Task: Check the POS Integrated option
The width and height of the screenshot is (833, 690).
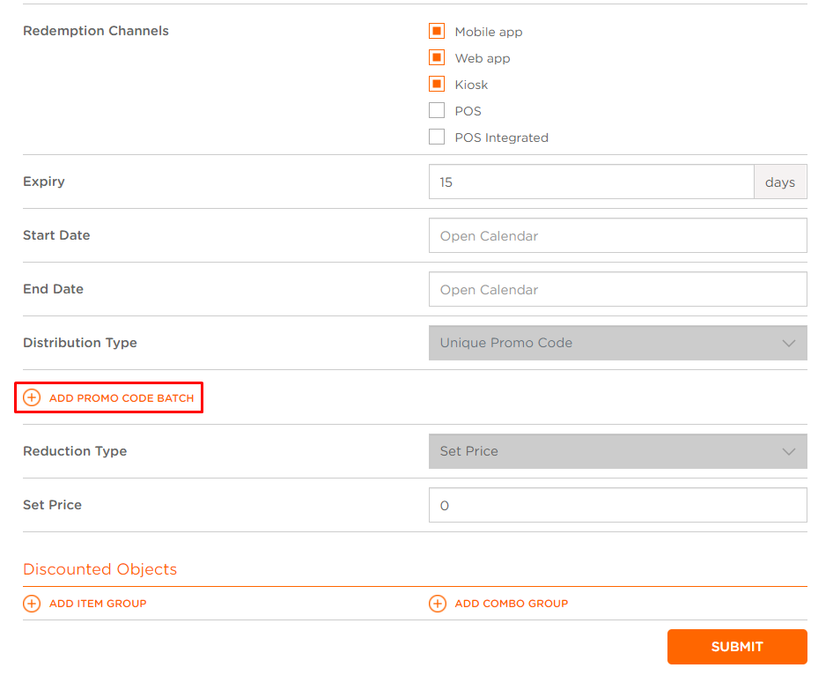Action: 437,137
